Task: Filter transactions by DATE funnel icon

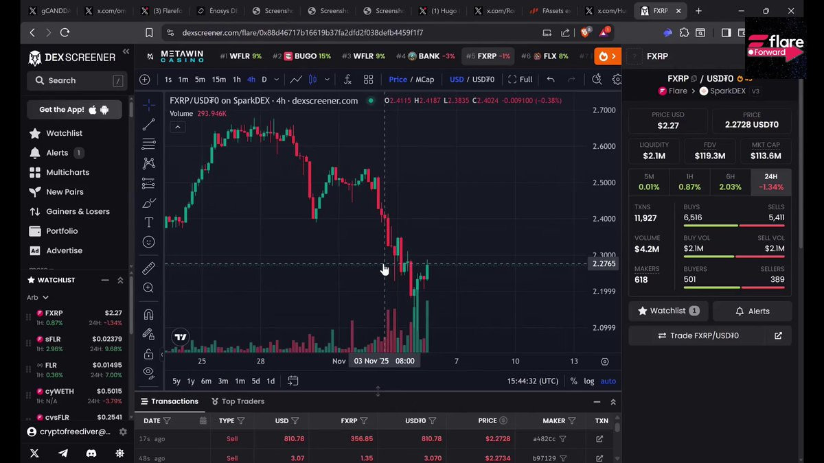Action: tap(167, 420)
